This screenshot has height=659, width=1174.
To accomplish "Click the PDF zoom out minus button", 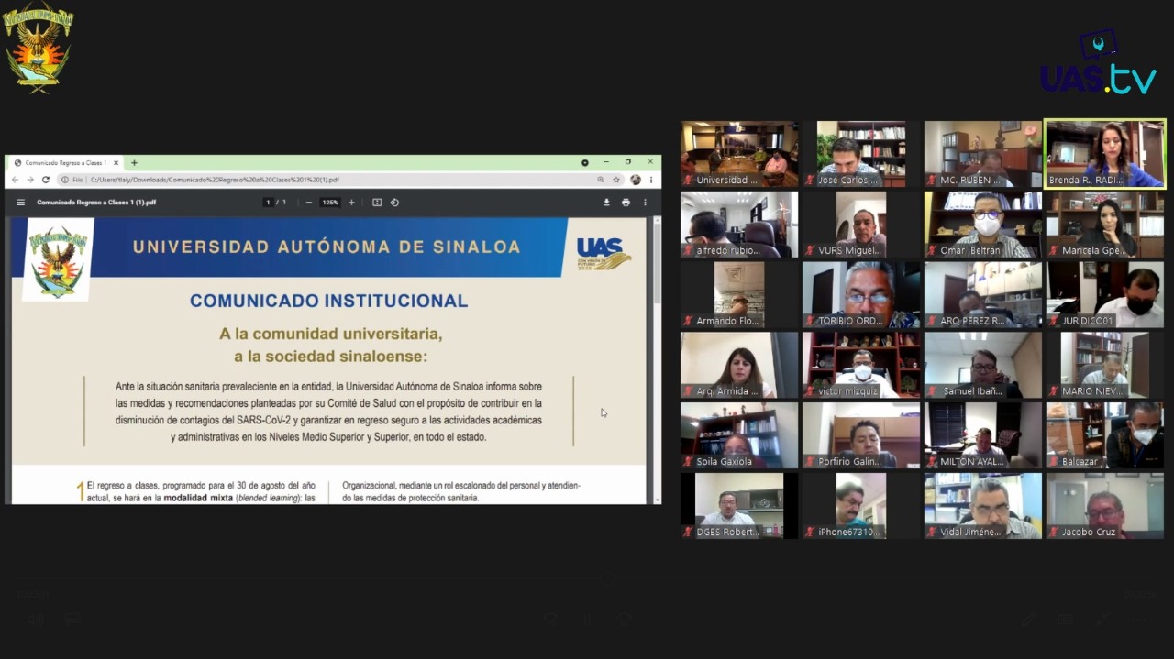I will click(x=309, y=203).
